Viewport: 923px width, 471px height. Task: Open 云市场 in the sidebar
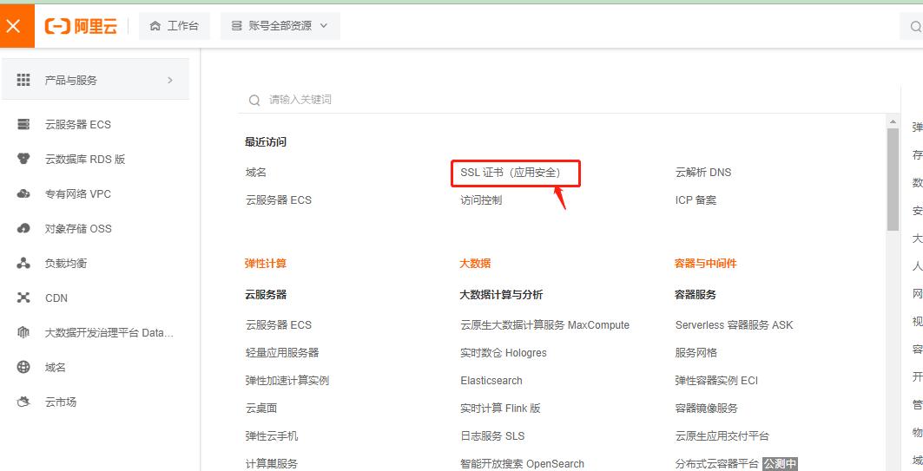point(61,402)
